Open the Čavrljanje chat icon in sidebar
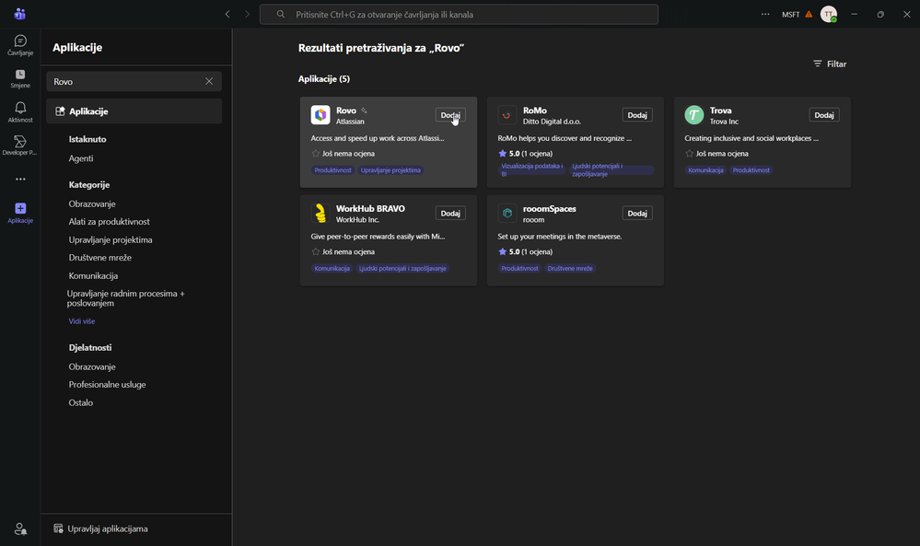This screenshot has width=920, height=546. (x=20, y=45)
